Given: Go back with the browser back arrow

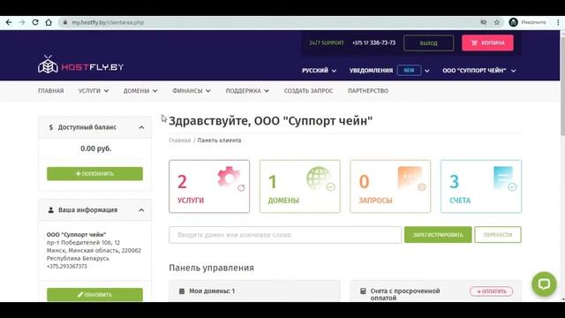Looking at the screenshot, I should [x=9, y=22].
